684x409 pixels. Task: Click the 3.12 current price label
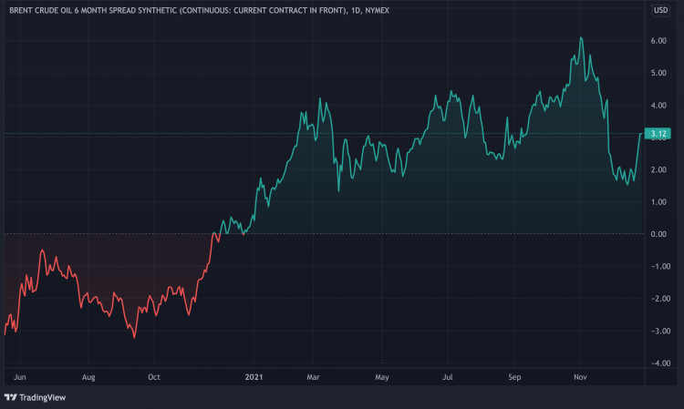pos(658,134)
